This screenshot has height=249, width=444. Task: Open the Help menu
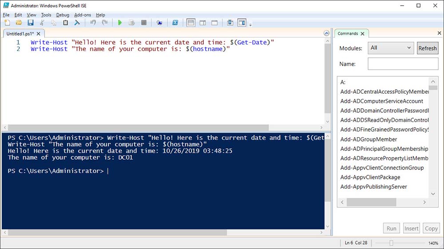coord(100,15)
